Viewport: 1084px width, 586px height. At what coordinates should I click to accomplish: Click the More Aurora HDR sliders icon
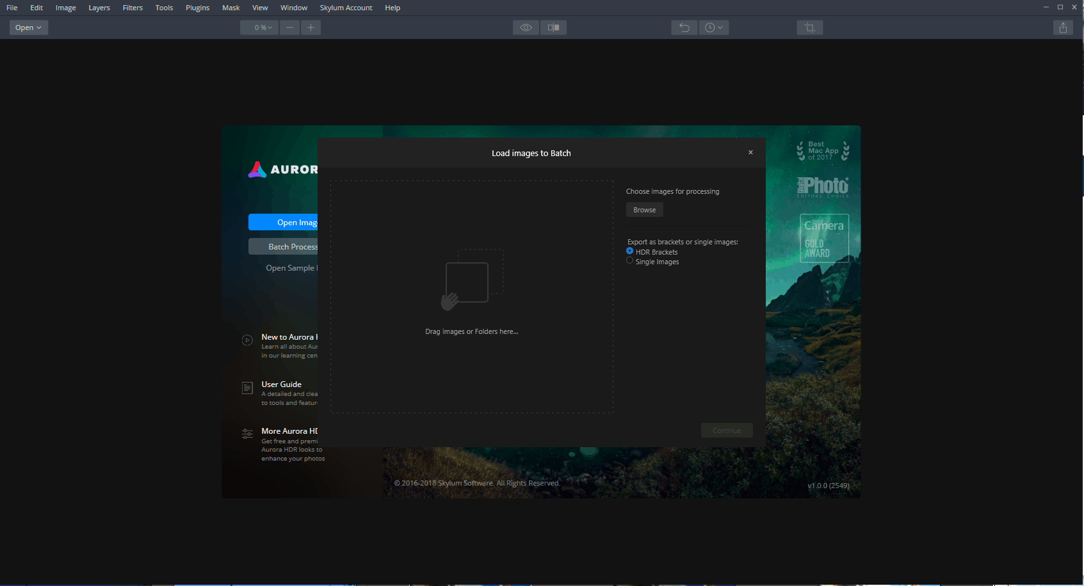[x=247, y=434]
